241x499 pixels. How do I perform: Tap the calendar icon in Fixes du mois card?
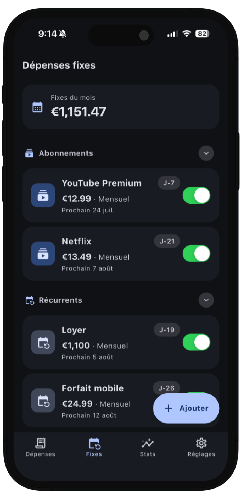[x=37, y=107]
